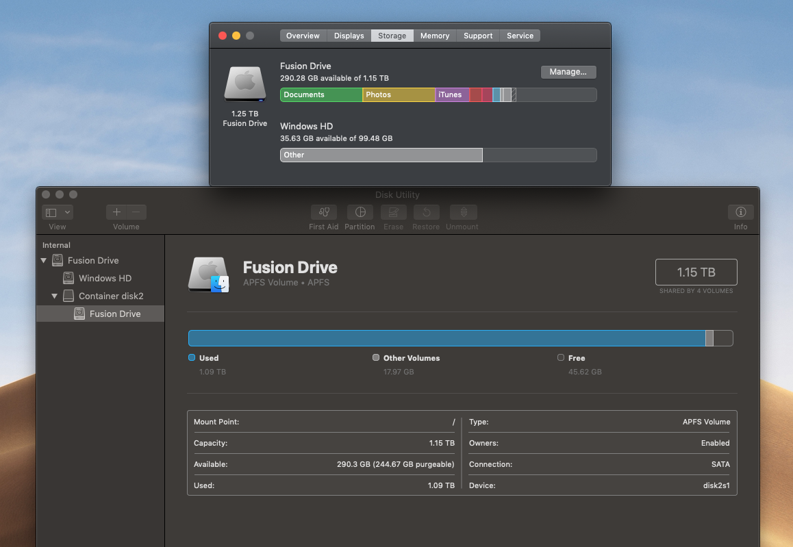Select the Fusion Drive APFS volume row
Screen dimensions: 793x547
101,314
